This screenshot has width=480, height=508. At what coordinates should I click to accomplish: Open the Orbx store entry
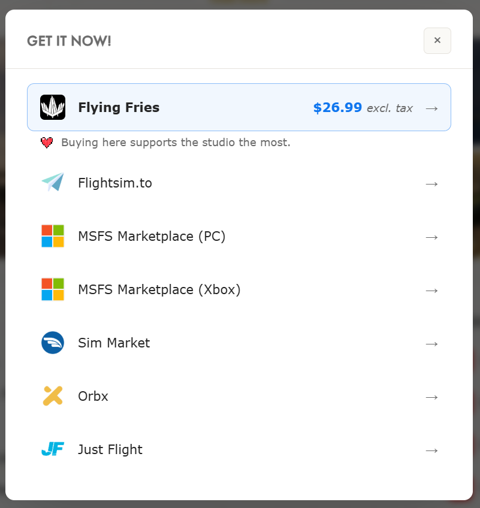pos(239,396)
